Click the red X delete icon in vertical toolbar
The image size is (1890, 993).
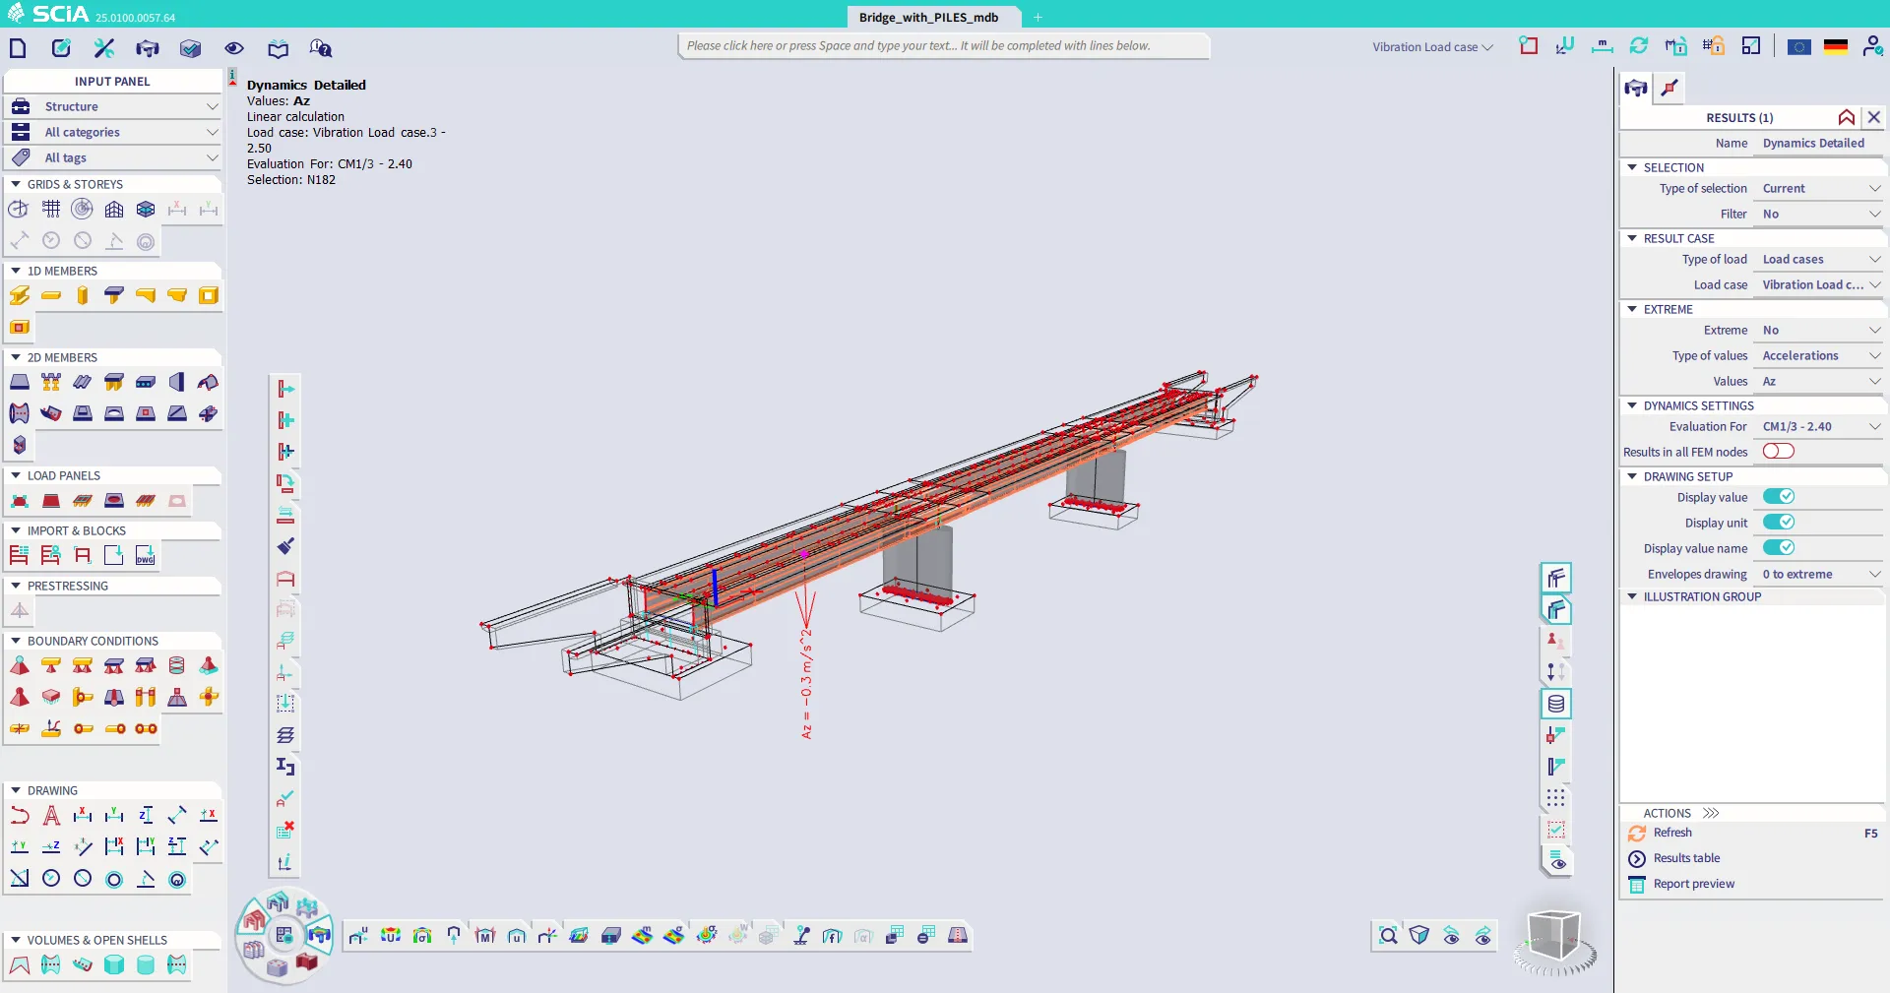pyautogui.click(x=285, y=830)
